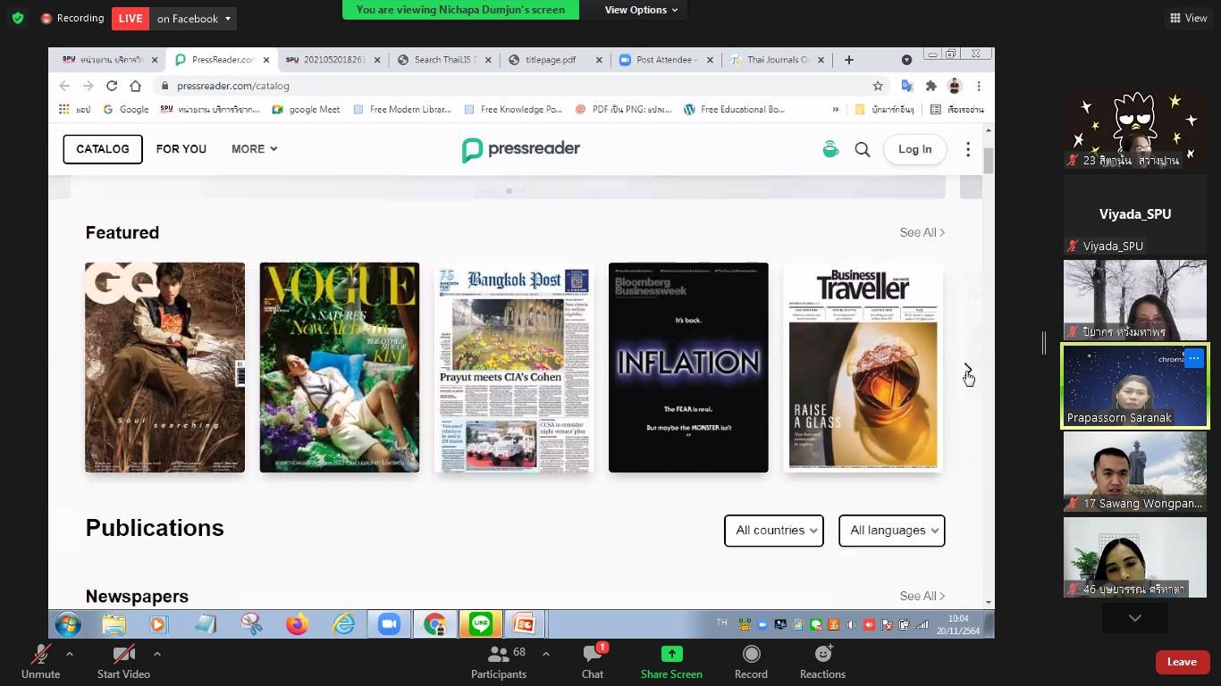Bookmark this page with the star icon
Screen dimensions: 1221x686
click(878, 86)
